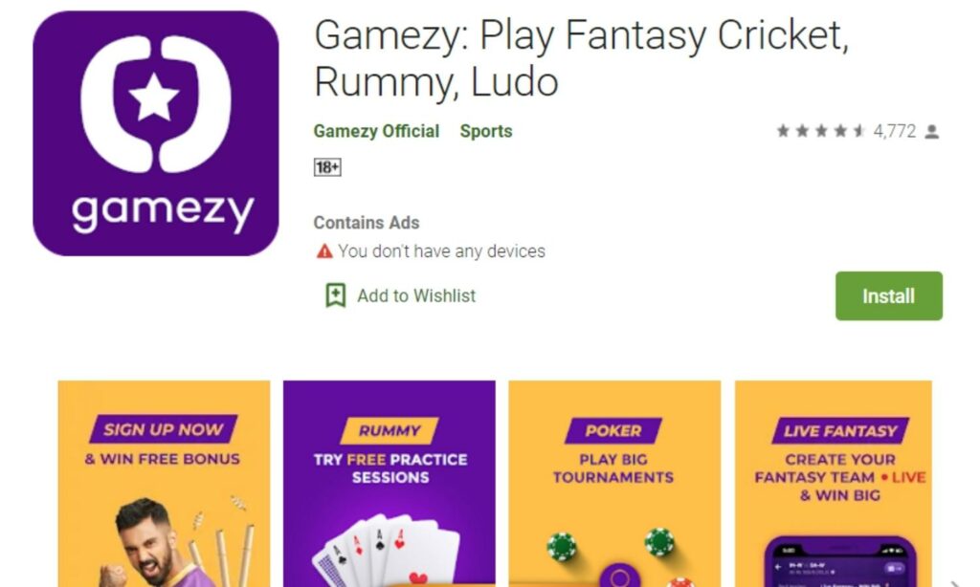
Task: Click the 18+ content rating badge
Action: click(327, 167)
